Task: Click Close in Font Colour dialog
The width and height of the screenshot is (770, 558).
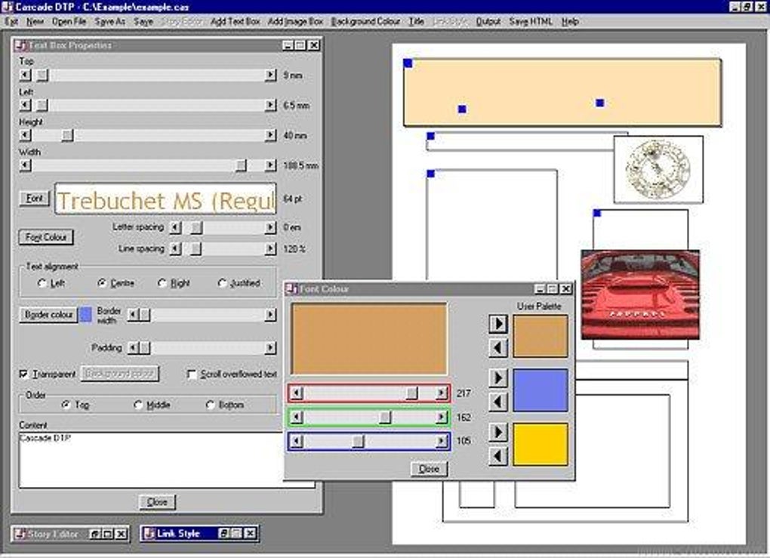Action: (429, 469)
